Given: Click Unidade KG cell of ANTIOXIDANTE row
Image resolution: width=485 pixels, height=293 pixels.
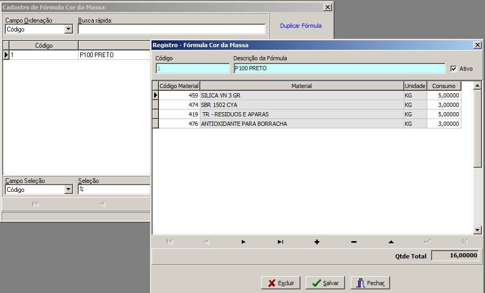Looking at the screenshot, I should coord(415,124).
